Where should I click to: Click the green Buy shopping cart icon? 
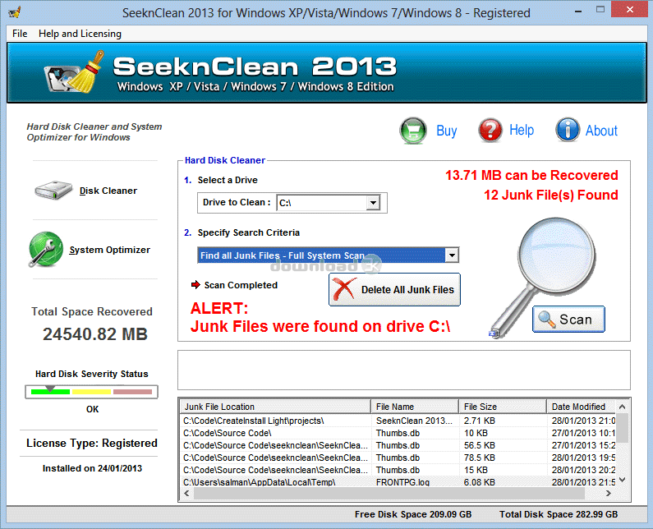[415, 131]
